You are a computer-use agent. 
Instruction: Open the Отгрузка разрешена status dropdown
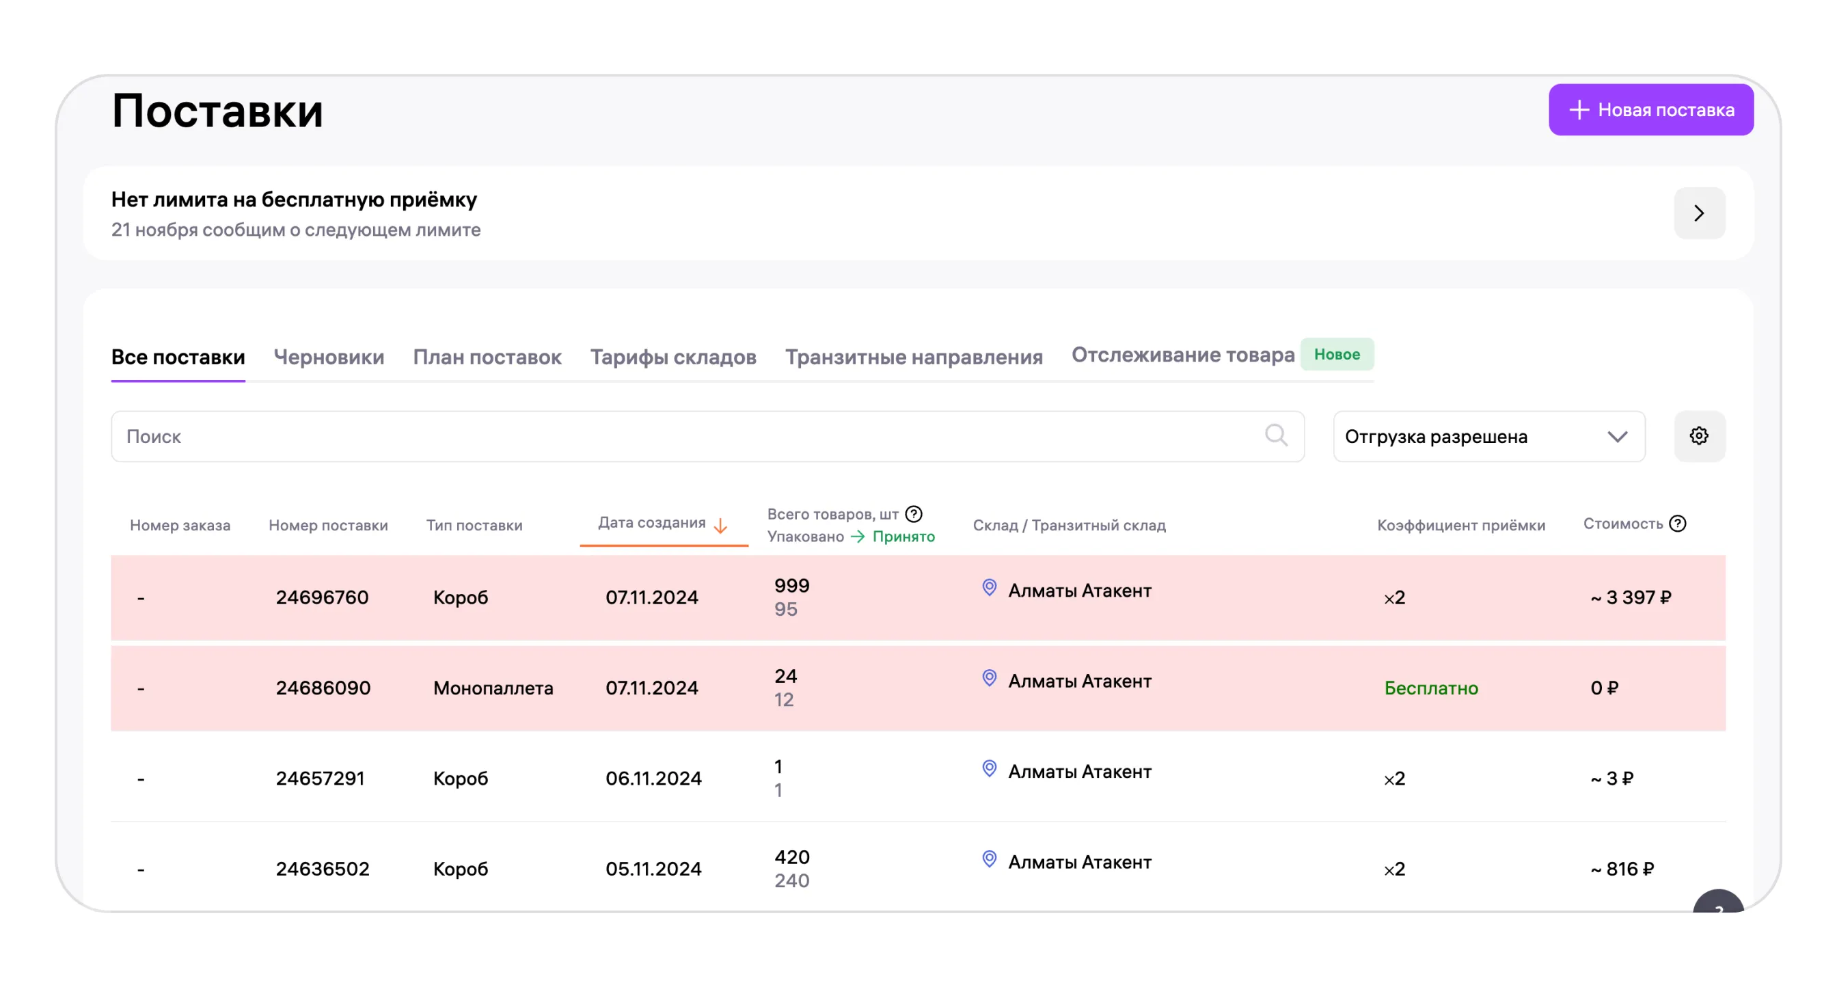tap(1488, 437)
